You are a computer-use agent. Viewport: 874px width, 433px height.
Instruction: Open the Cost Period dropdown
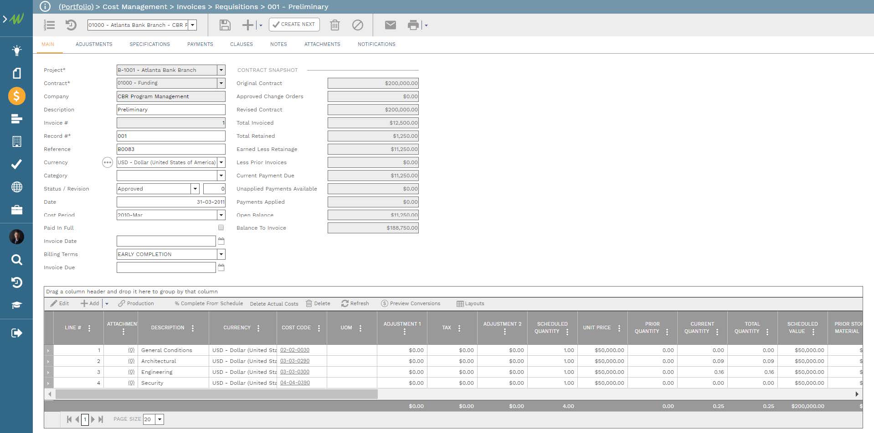tap(221, 215)
